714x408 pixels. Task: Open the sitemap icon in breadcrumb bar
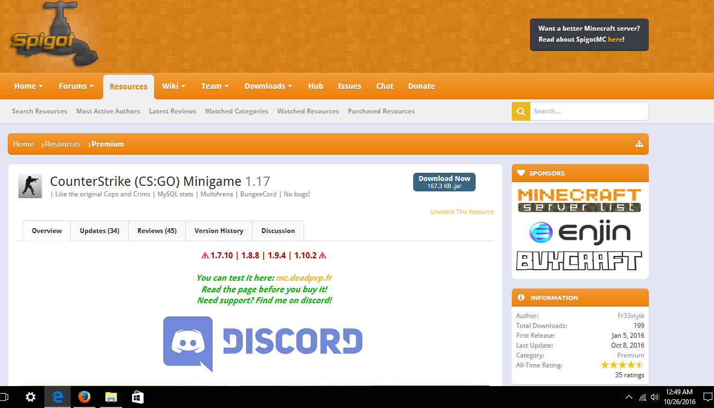pos(639,144)
